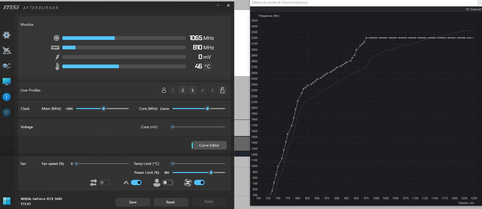Open the blue information icon
This screenshot has width=482, height=209.
tap(6, 97)
